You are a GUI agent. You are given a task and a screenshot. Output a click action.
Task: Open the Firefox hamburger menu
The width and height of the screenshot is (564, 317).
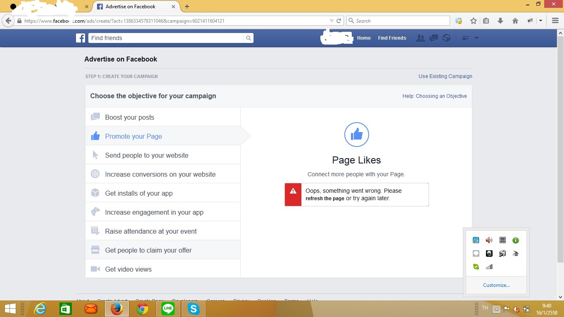pyautogui.click(x=555, y=21)
